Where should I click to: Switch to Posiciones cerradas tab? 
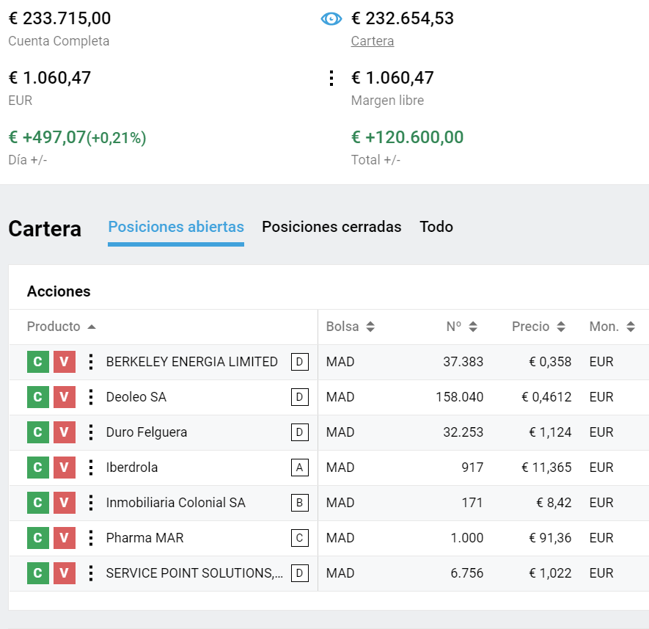[331, 227]
